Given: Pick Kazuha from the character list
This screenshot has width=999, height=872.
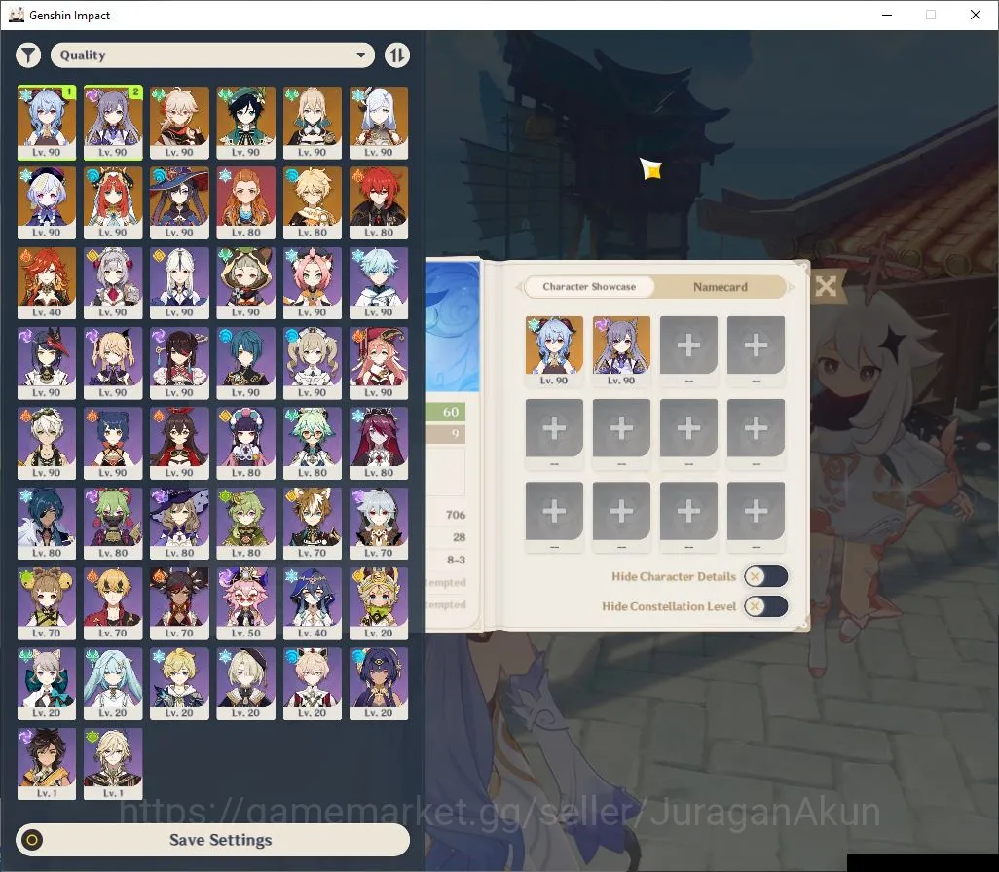Looking at the screenshot, I should 179,123.
